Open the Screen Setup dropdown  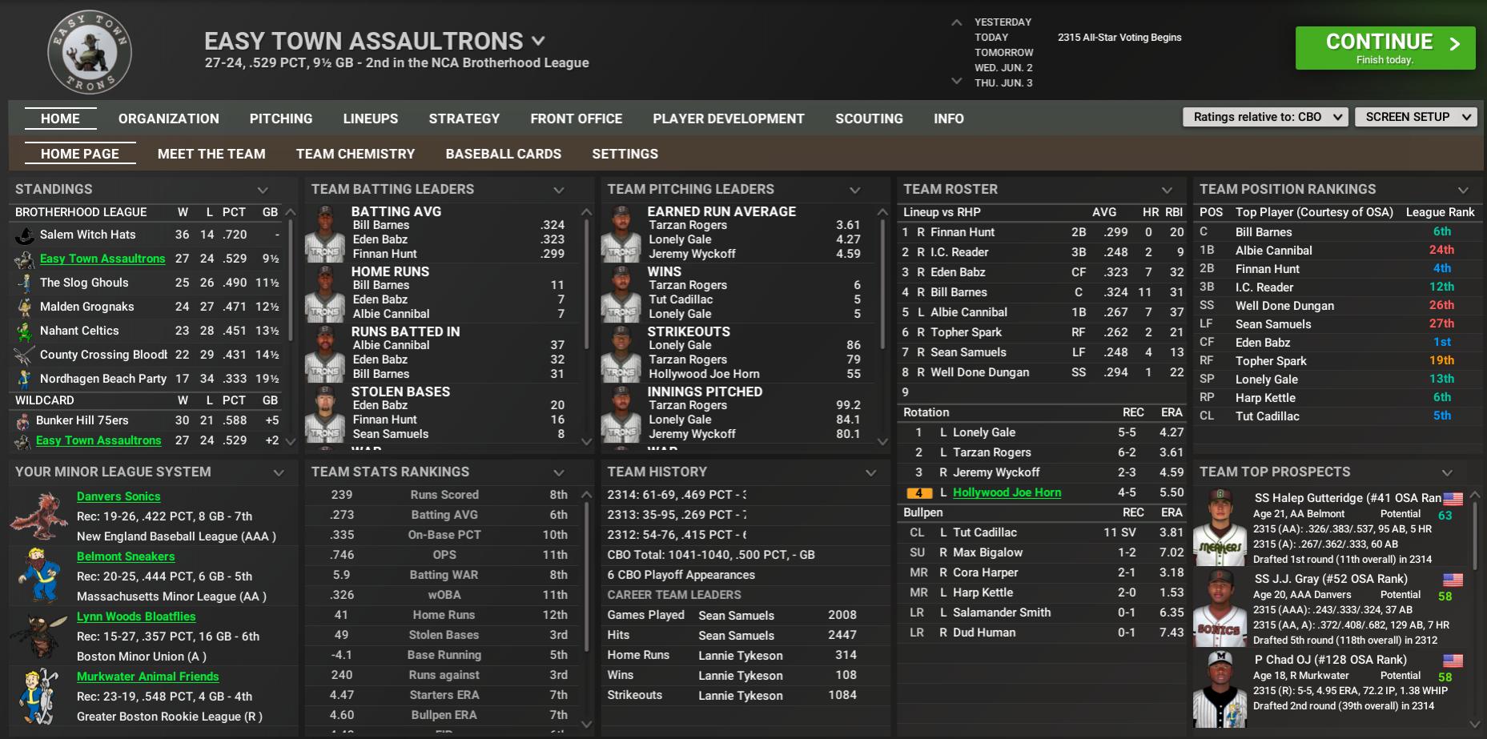coord(1415,117)
